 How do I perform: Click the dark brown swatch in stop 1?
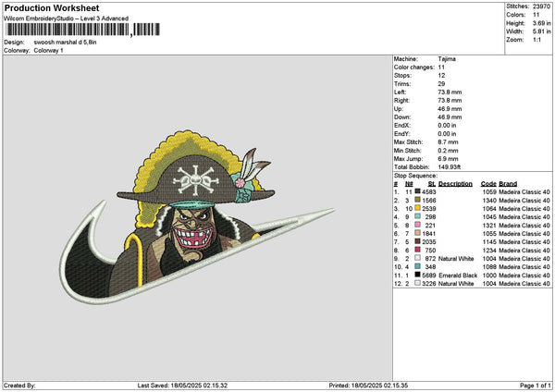(418, 191)
